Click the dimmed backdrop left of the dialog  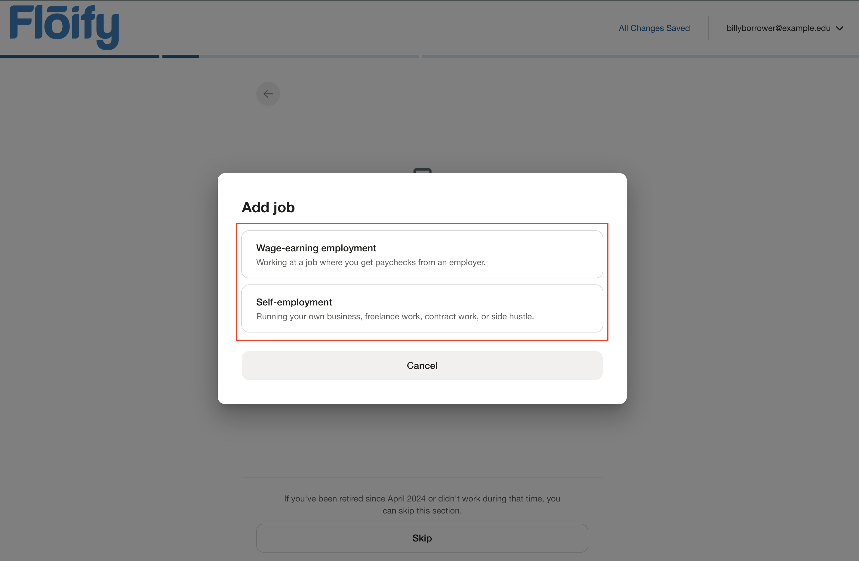click(108, 289)
